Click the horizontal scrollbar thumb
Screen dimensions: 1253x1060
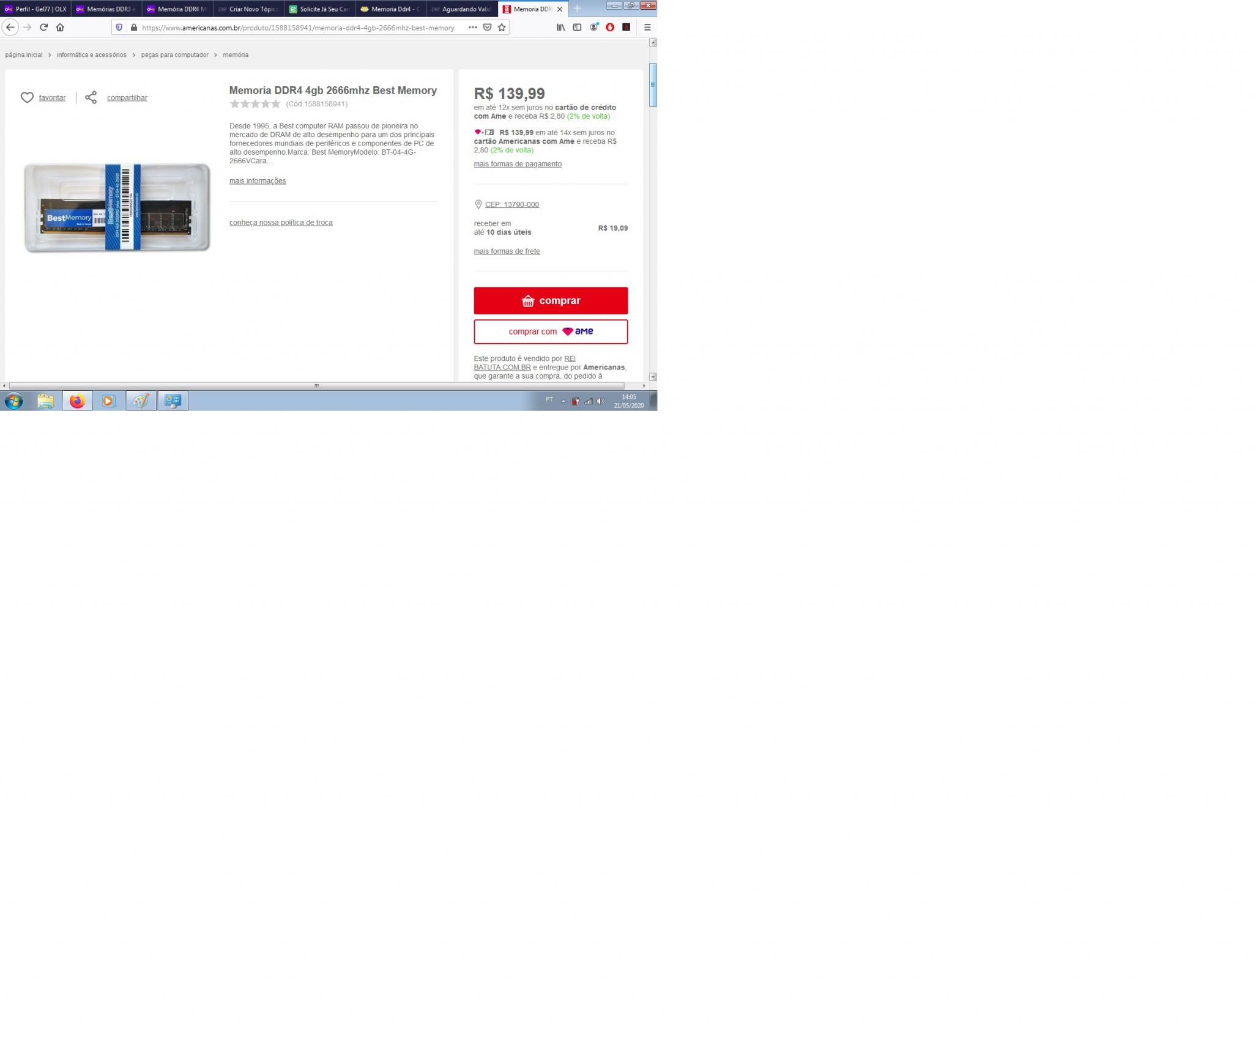(316, 386)
